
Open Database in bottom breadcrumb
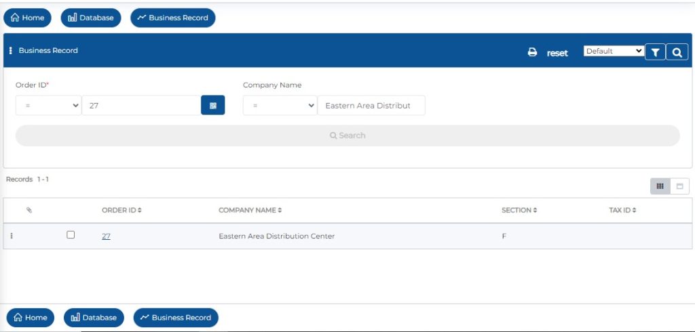point(94,317)
